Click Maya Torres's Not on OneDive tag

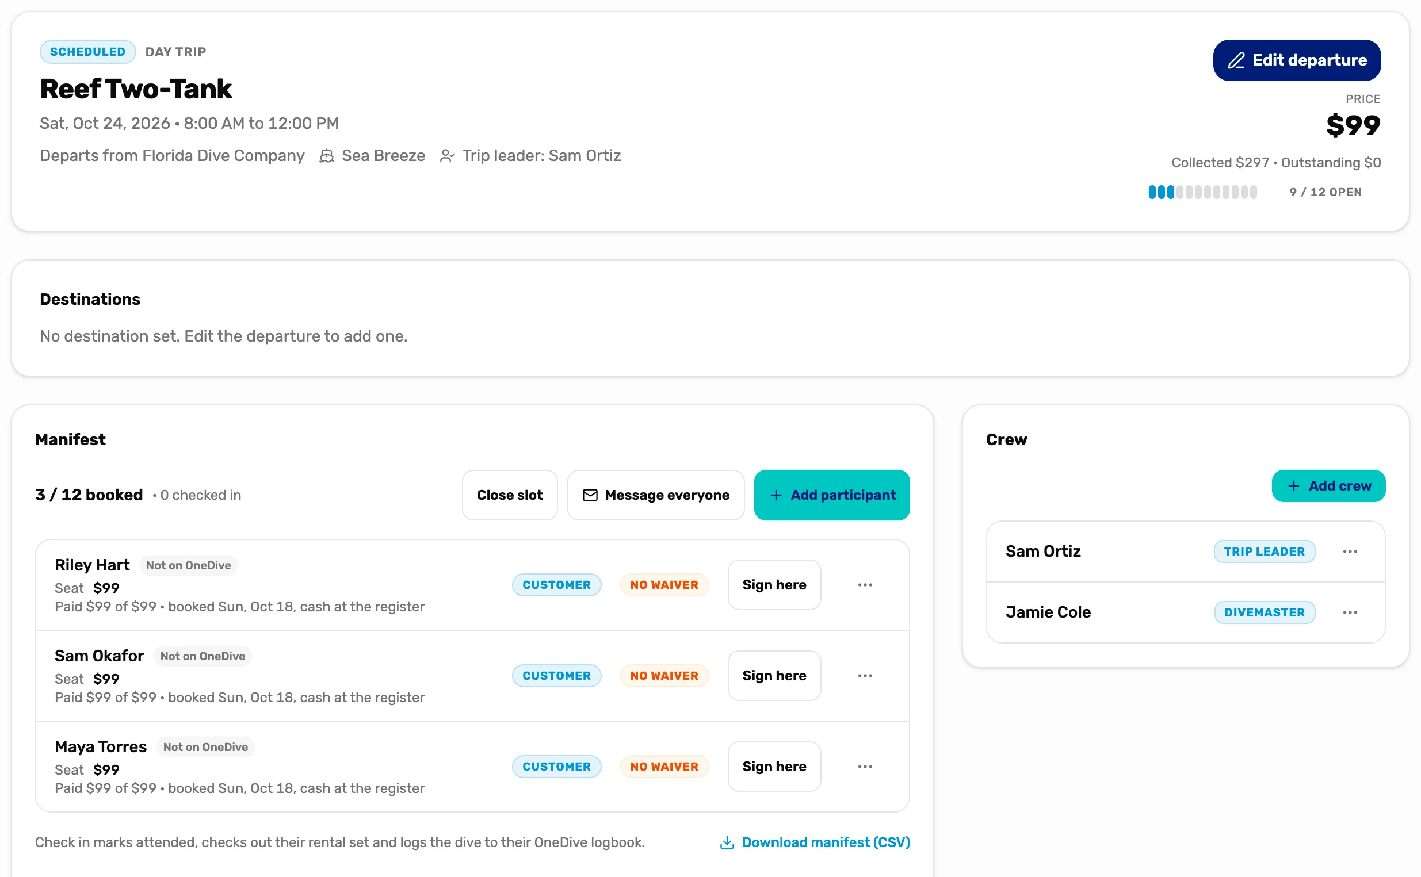[205, 748]
